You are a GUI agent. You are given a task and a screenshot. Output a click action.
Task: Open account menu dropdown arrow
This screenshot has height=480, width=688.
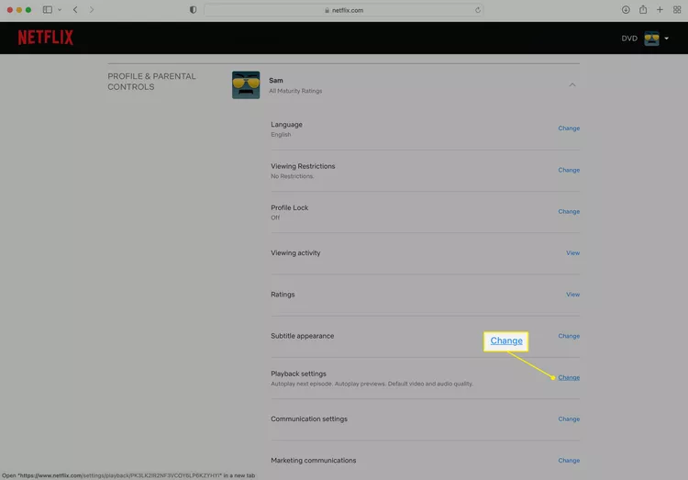(667, 39)
